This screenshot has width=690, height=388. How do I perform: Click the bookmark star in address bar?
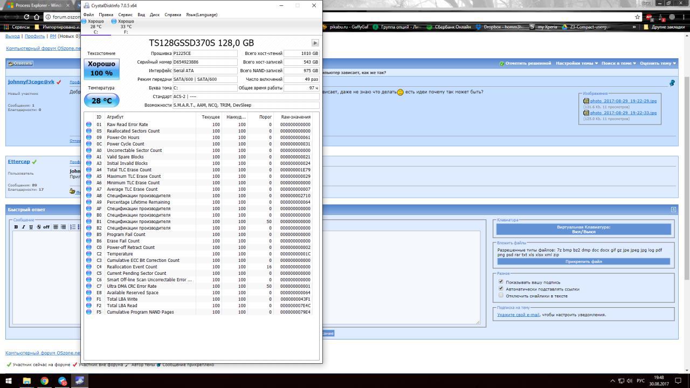pyautogui.click(x=637, y=17)
